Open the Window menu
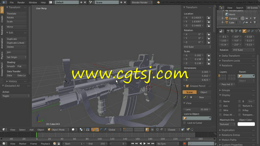260x146 pixels. (x=33, y=3)
